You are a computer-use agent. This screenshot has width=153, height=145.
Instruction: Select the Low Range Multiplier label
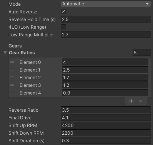[31, 35]
